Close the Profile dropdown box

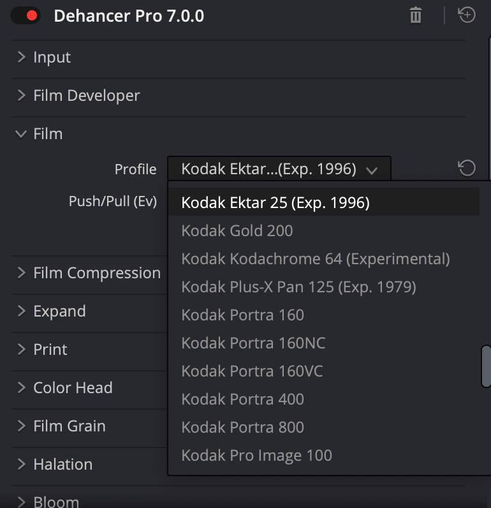(x=279, y=169)
